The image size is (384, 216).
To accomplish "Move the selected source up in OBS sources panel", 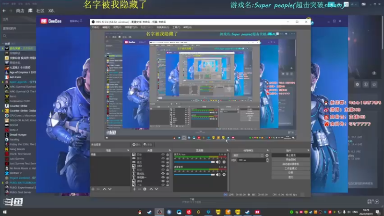I will pyautogui.click(x=151, y=189).
